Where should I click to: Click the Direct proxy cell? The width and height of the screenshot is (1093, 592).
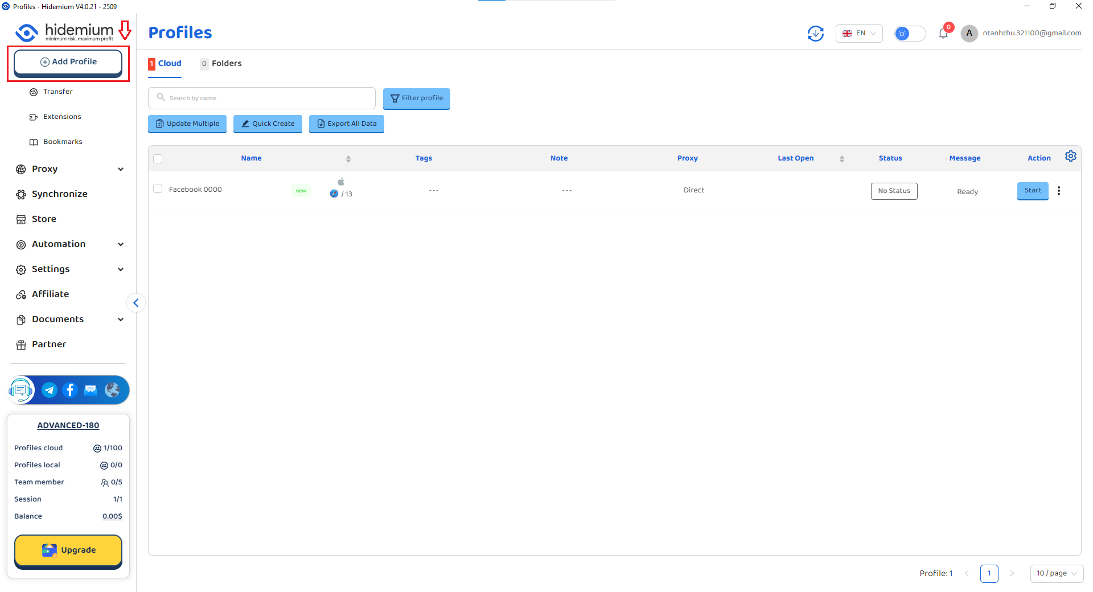(694, 190)
